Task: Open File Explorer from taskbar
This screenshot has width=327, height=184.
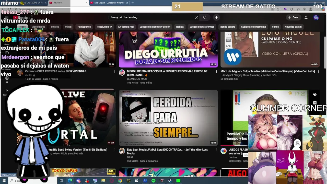Action: 103,181
